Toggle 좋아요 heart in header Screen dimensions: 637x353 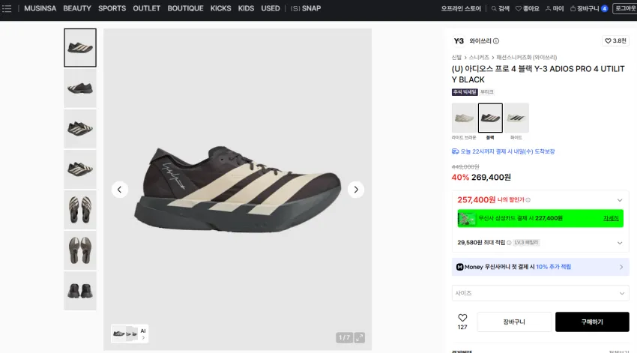(x=519, y=8)
